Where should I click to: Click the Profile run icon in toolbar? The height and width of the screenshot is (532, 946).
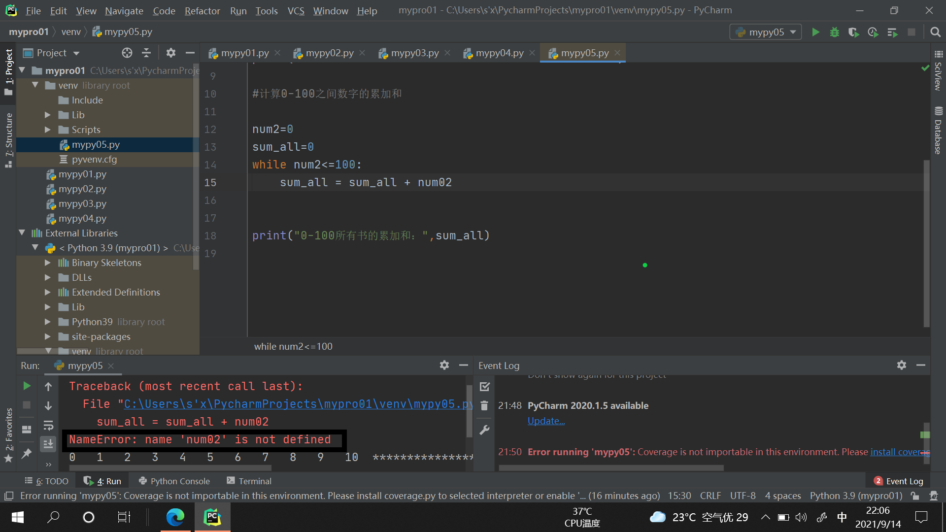coord(873,32)
